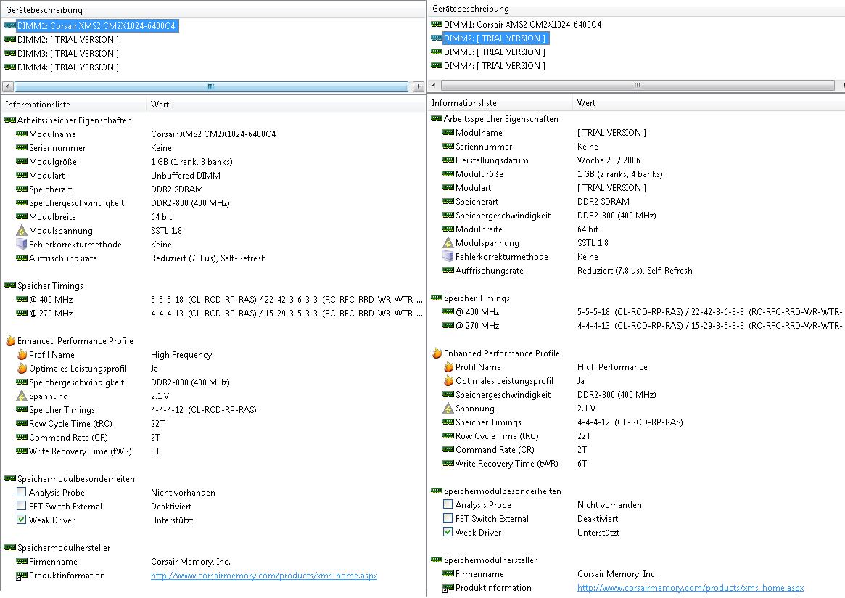The width and height of the screenshot is (845, 598).
Task: Click the @ 270 MHz row icon, right panel
Action: pyautogui.click(x=448, y=326)
